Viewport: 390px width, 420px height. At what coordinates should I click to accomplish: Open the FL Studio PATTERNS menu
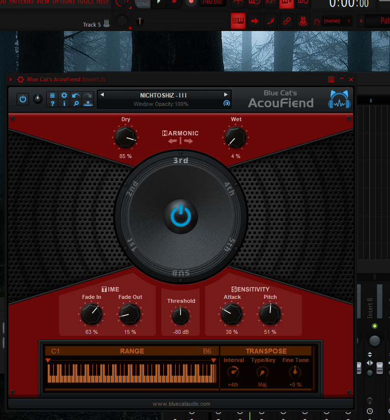click(x=21, y=2)
